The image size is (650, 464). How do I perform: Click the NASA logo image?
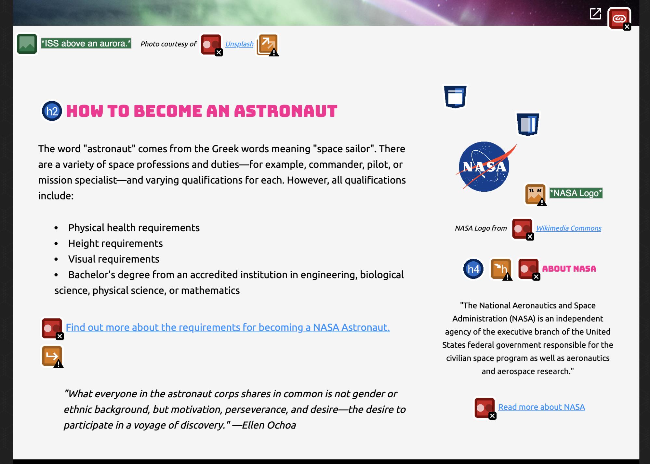click(x=484, y=167)
